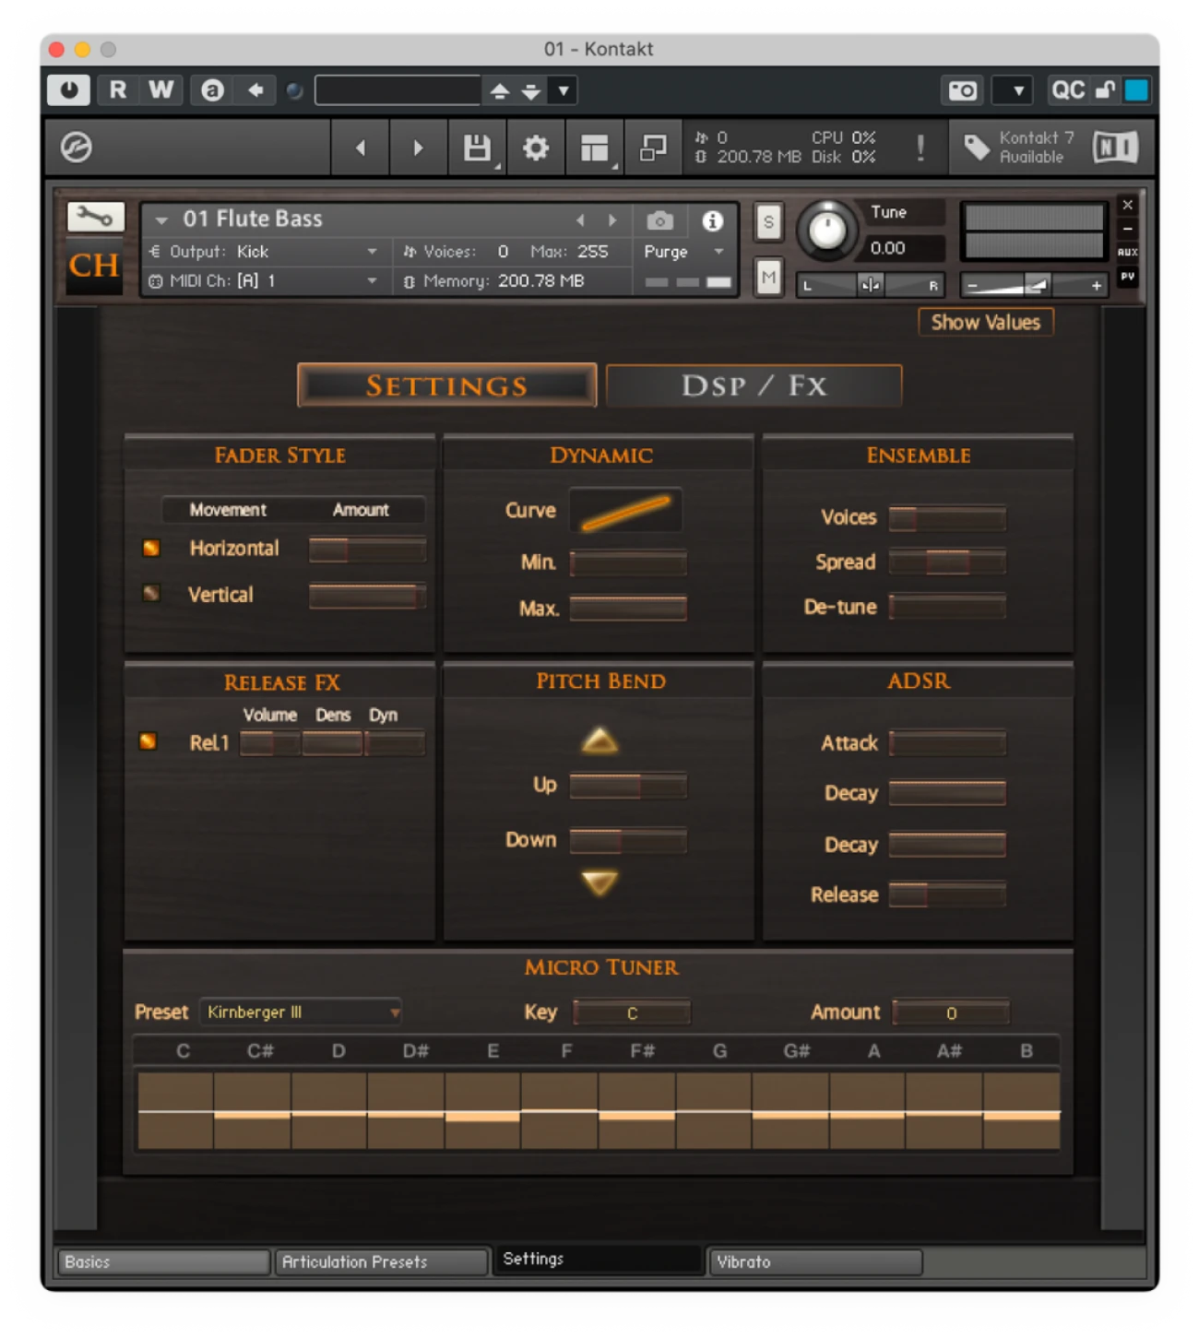This screenshot has height=1338, width=1199.
Task: Open the Basics tab
Action: pyautogui.click(x=163, y=1261)
